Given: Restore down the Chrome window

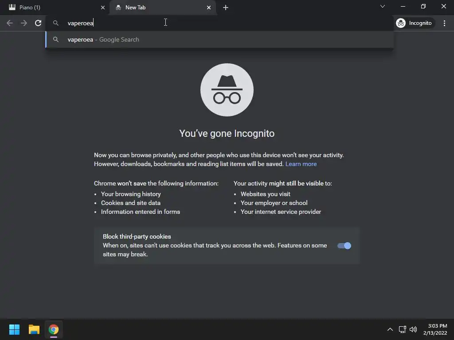Looking at the screenshot, I should tap(423, 6).
